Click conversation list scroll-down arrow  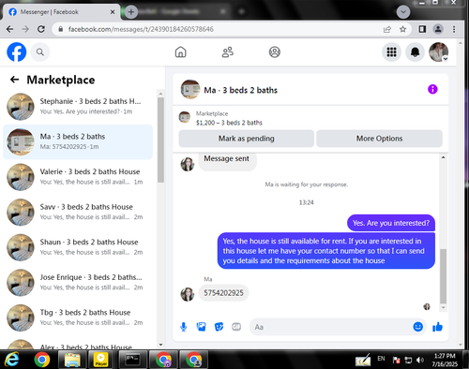coord(160,345)
